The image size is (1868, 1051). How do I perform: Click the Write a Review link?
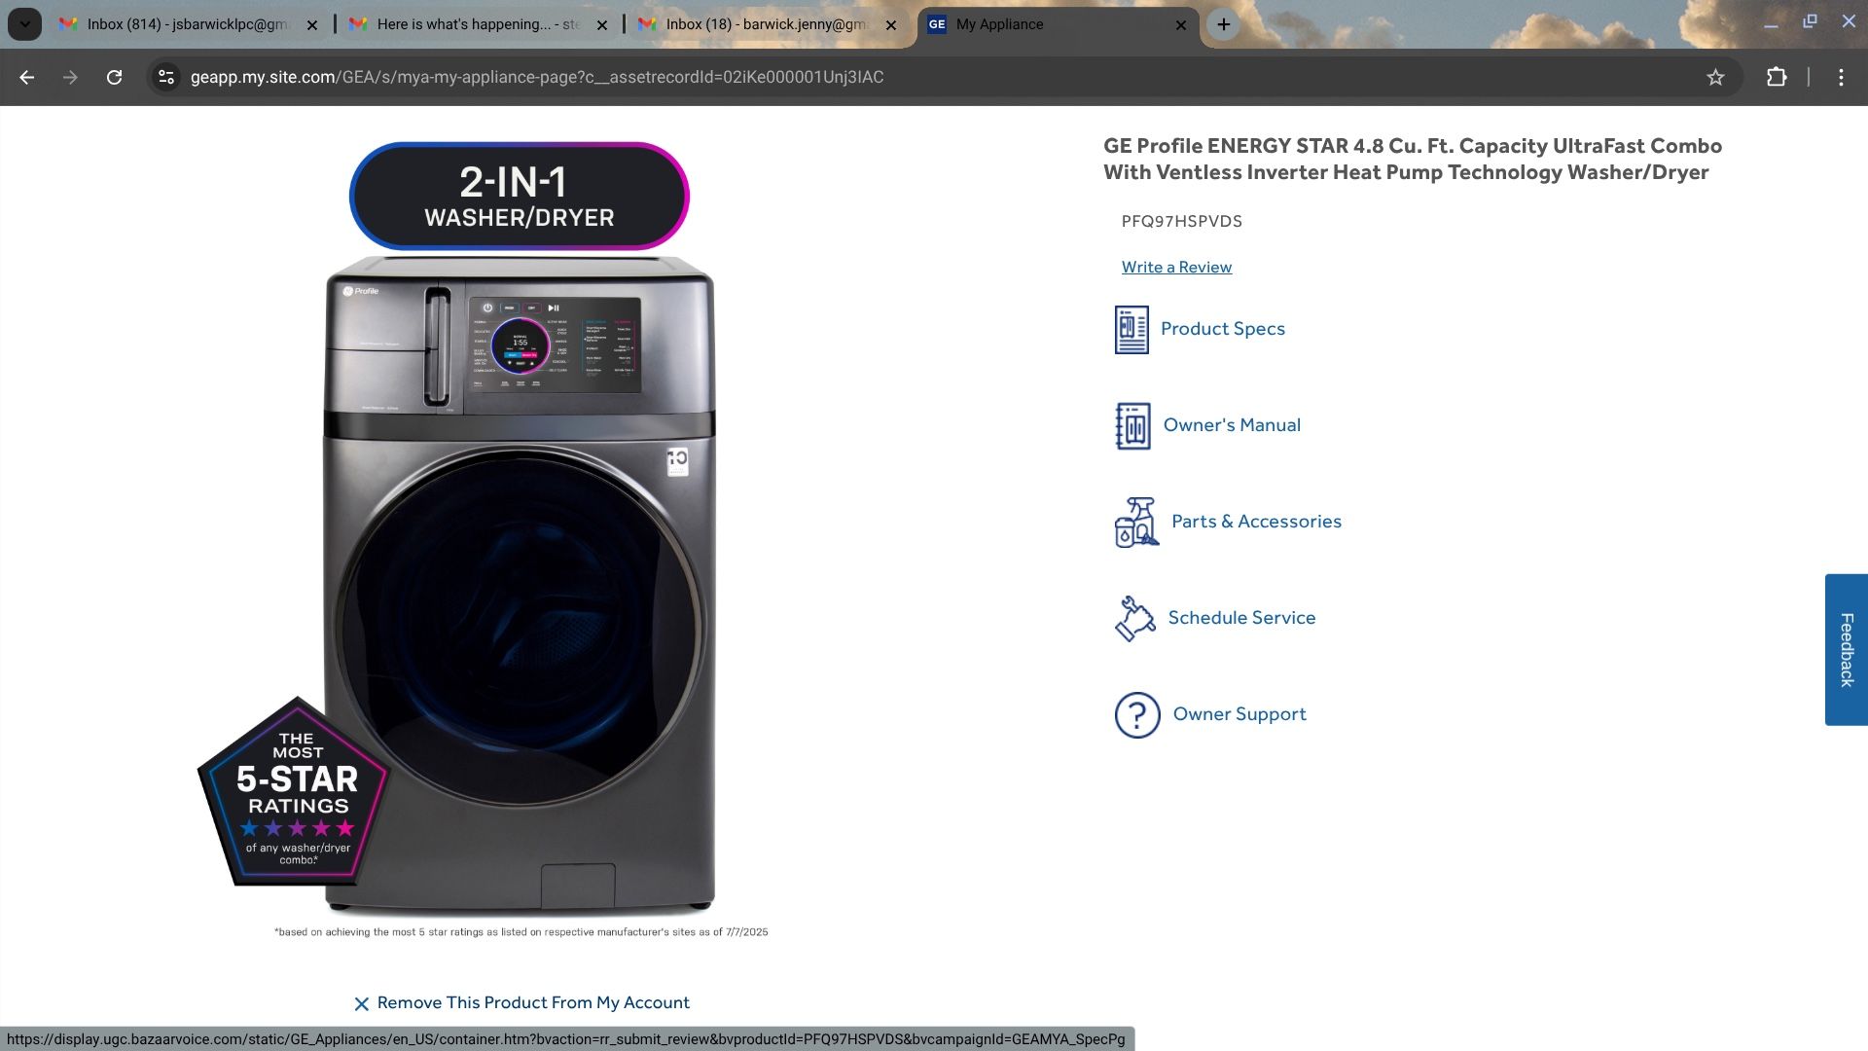click(1176, 268)
